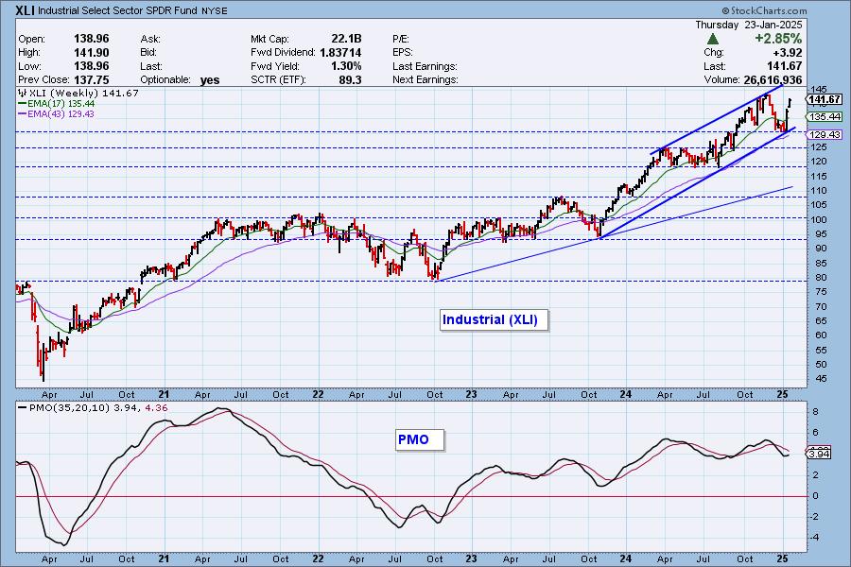Image resolution: width=851 pixels, height=567 pixels.
Task: Click the green up-triangle change indicator
Action: 713,39
